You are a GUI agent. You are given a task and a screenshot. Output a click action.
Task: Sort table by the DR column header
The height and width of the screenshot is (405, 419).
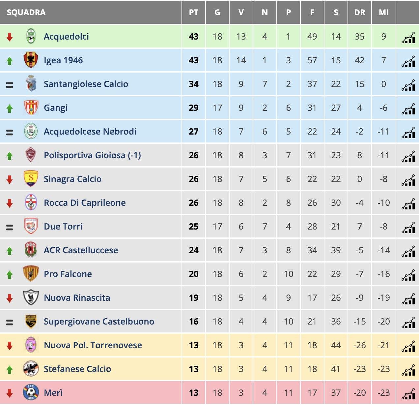[360, 13]
